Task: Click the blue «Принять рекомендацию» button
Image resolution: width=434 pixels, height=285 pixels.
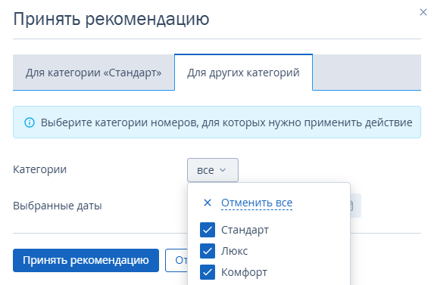Action: 86,260
